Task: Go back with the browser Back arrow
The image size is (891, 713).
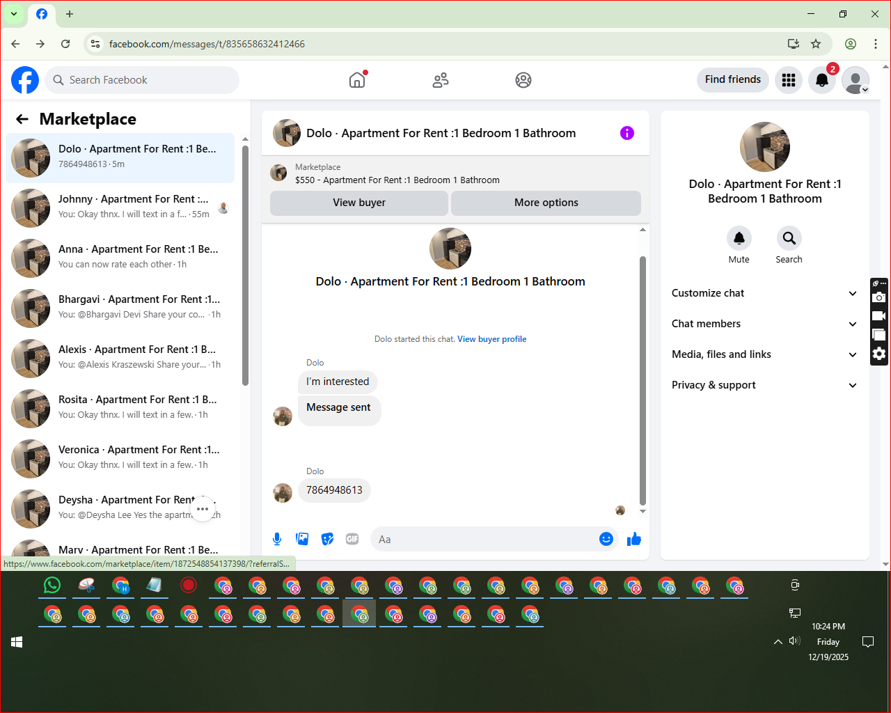Action: pyautogui.click(x=15, y=44)
